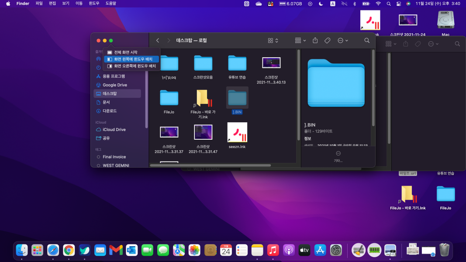Open Launchpad from the Dock

pyautogui.click(x=37, y=250)
